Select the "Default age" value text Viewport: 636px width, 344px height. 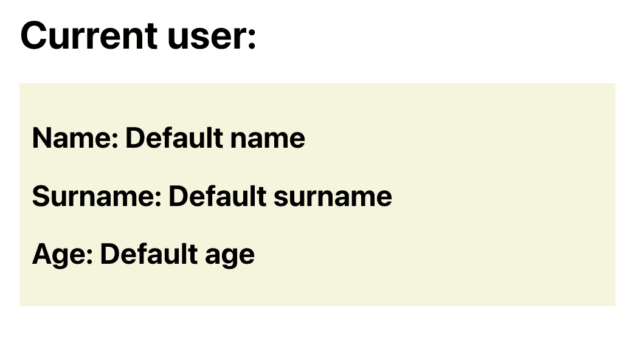(178, 254)
